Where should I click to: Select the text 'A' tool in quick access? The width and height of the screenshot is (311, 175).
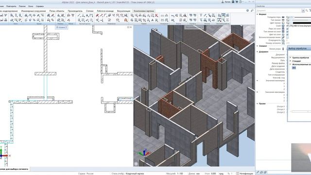(87, 16)
